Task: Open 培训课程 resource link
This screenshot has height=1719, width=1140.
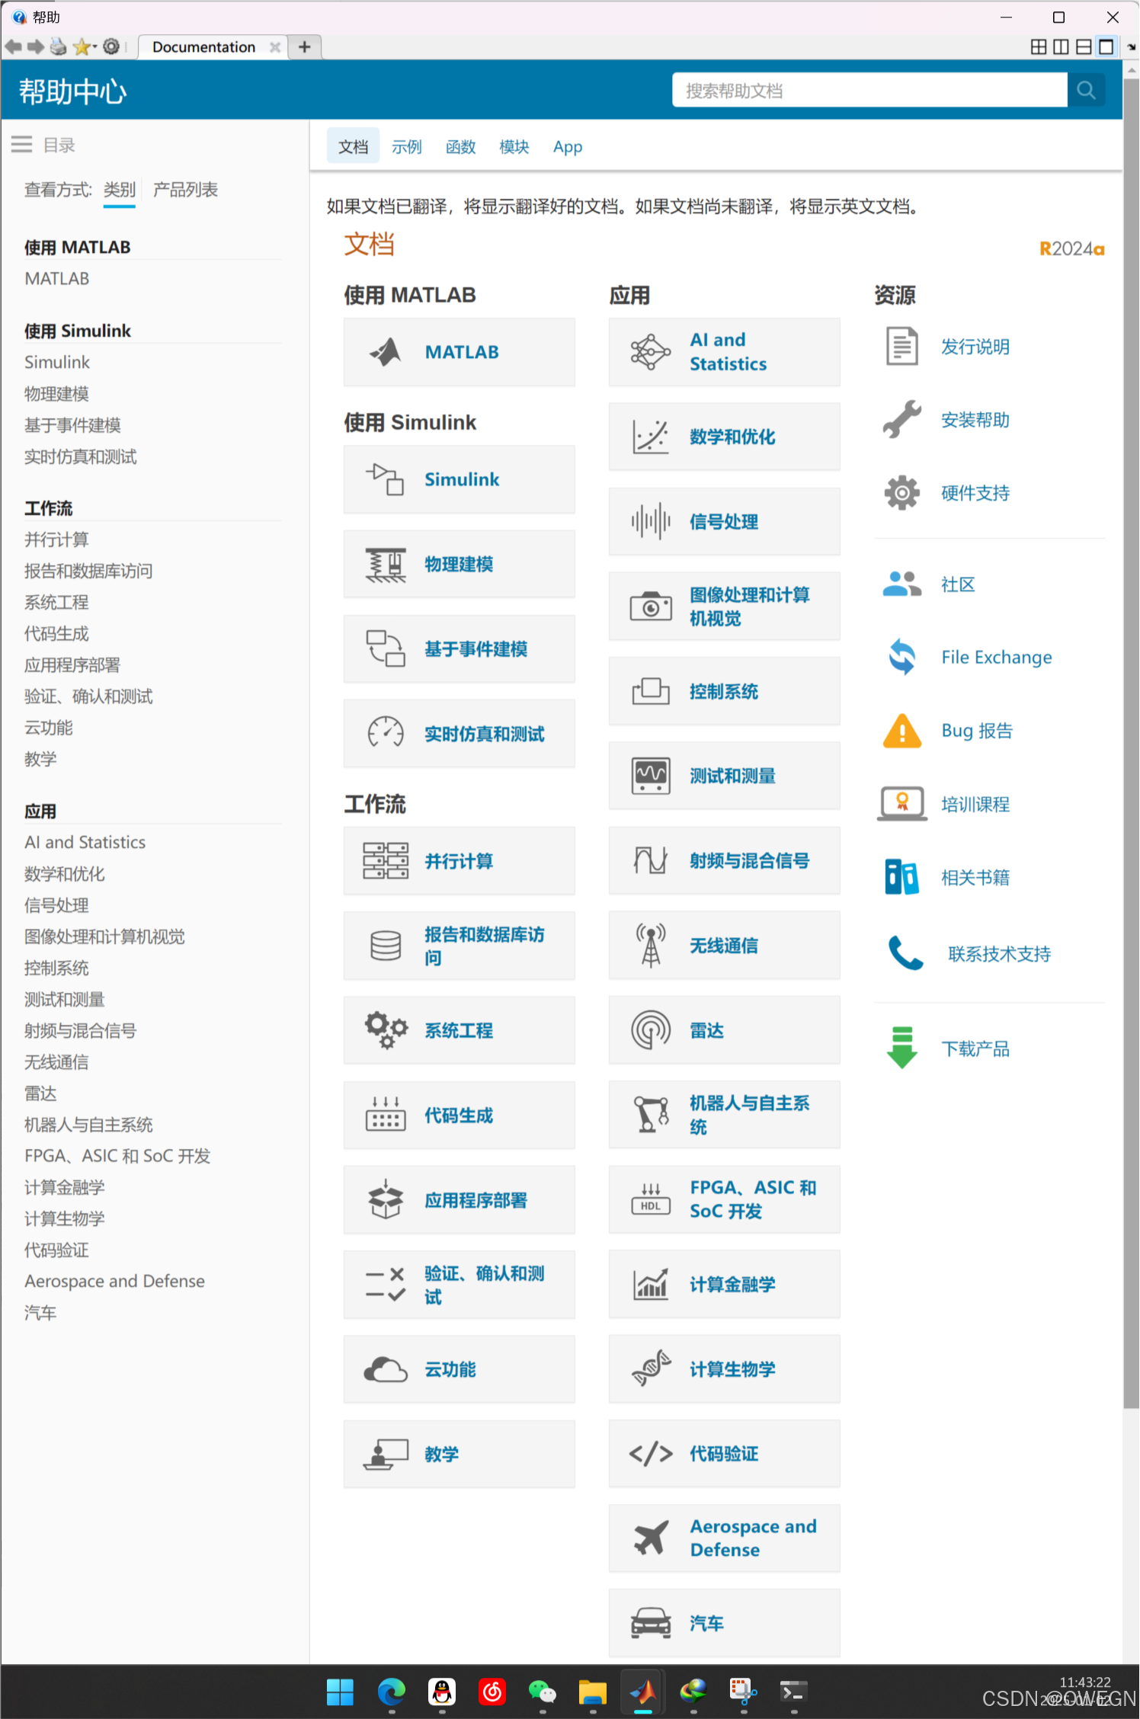Action: (x=975, y=805)
